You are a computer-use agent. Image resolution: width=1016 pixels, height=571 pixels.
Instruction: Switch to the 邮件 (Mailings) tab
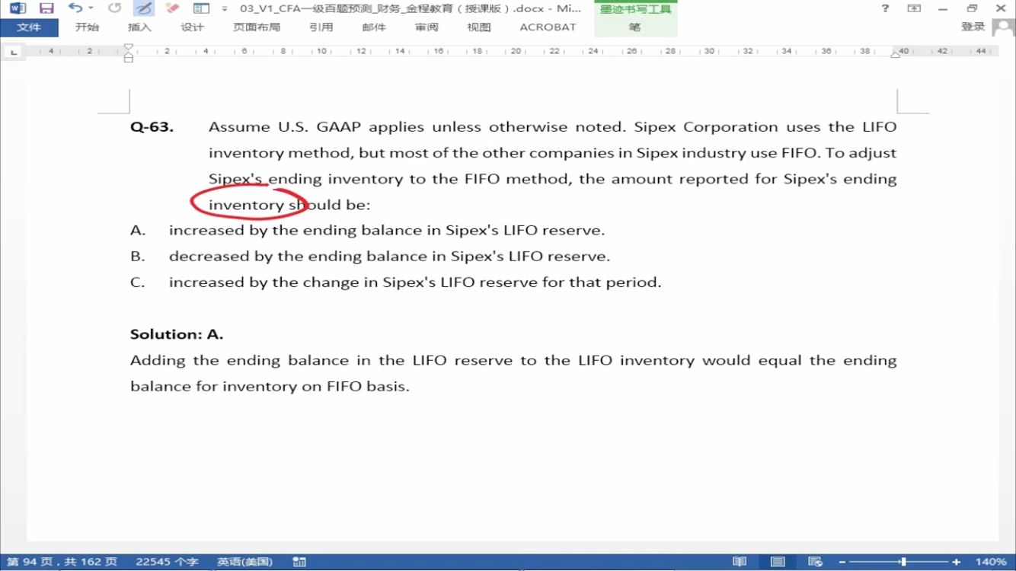pos(374,27)
